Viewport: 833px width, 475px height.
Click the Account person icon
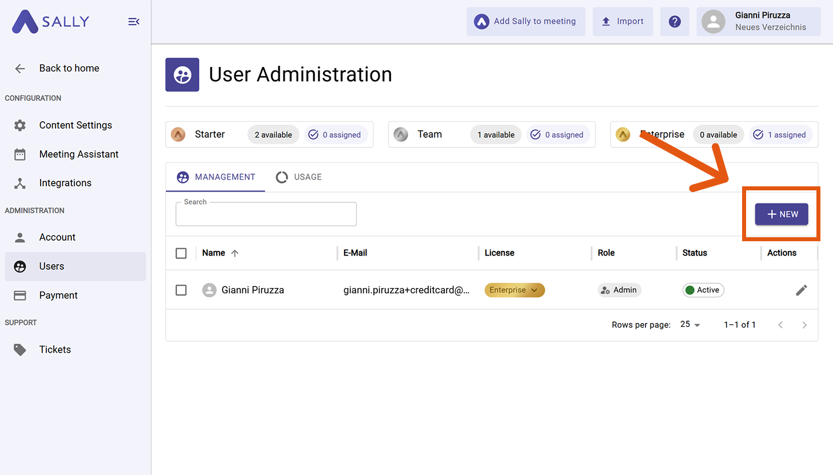click(x=20, y=237)
